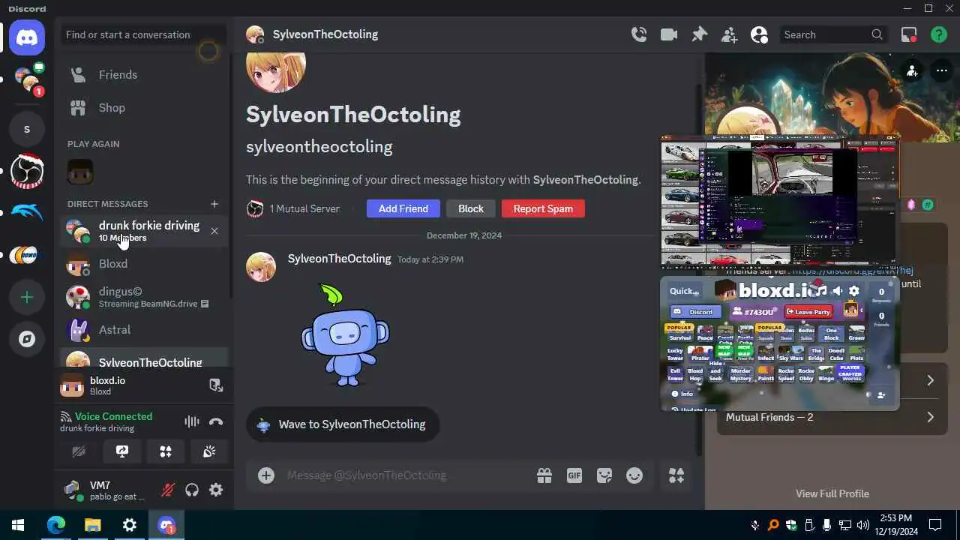Open File Explorer from taskbar
The image size is (960, 540).
[x=92, y=525]
